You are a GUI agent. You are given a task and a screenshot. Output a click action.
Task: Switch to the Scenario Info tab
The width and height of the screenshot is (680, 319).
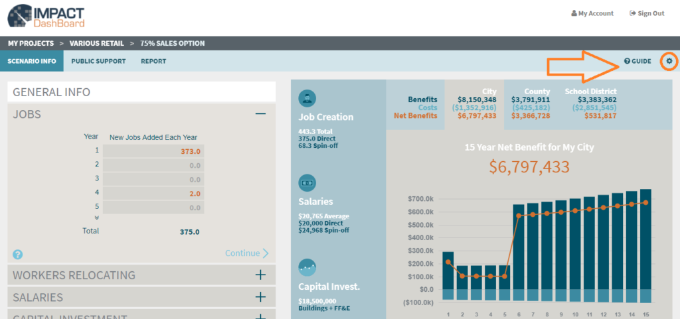32,61
